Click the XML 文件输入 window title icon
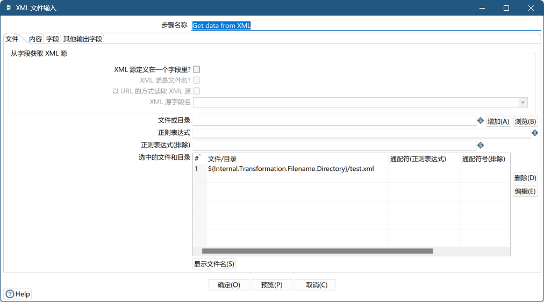Screen dimensions: 544x302 [9, 8]
